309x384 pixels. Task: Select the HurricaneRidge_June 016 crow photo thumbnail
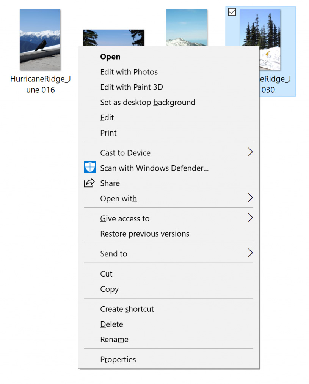(x=40, y=40)
